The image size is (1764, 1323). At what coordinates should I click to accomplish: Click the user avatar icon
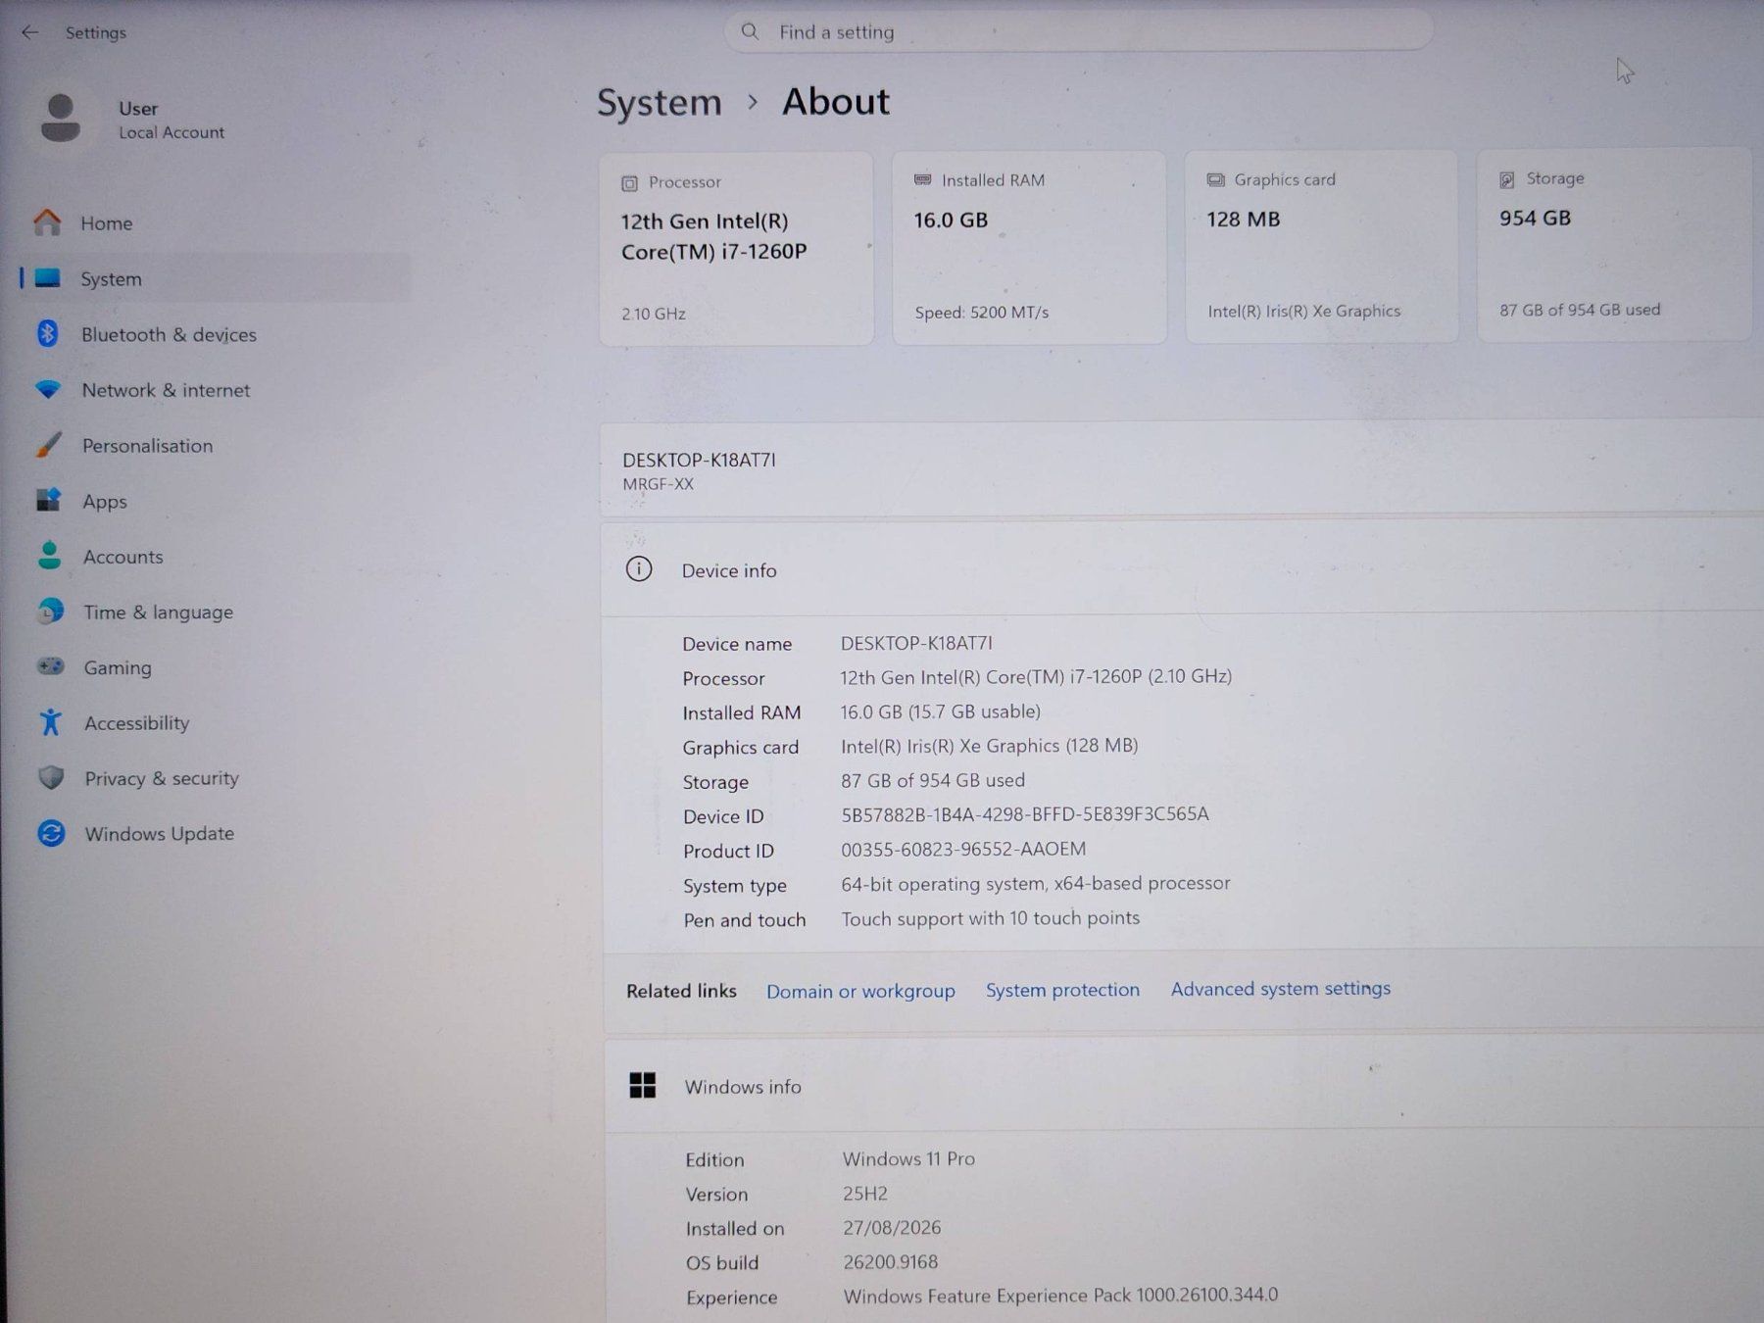coord(61,119)
